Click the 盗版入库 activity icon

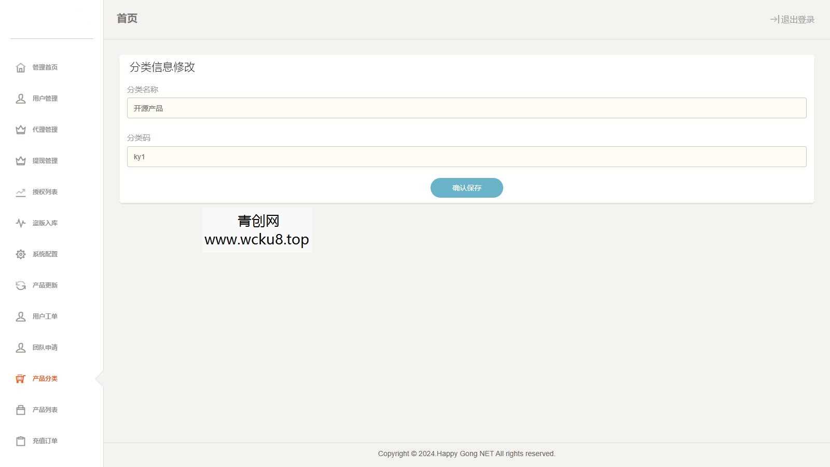20,223
